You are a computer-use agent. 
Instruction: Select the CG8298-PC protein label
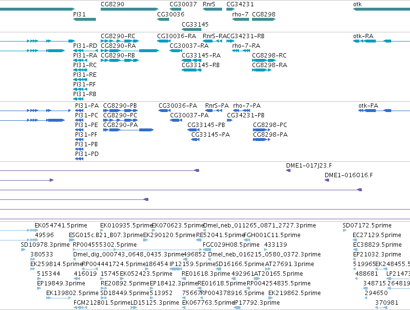point(270,125)
